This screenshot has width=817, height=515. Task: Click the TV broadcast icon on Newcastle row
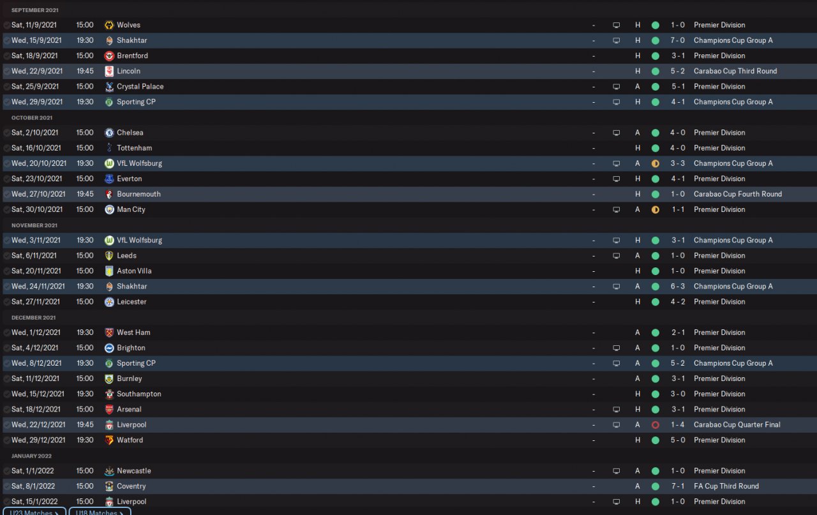pyautogui.click(x=616, y=471)
